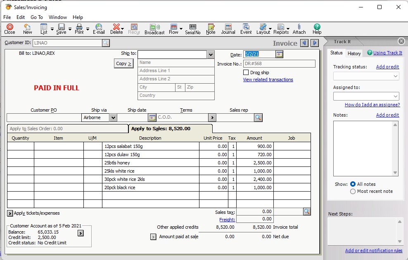The image size is (408, 260).
Task: Delete the invoice with Delete icon
Action: click(x=116, y=29)
